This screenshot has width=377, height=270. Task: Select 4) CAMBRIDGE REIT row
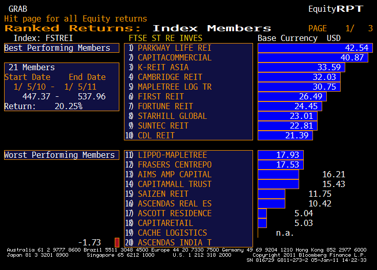coord(188,77)
